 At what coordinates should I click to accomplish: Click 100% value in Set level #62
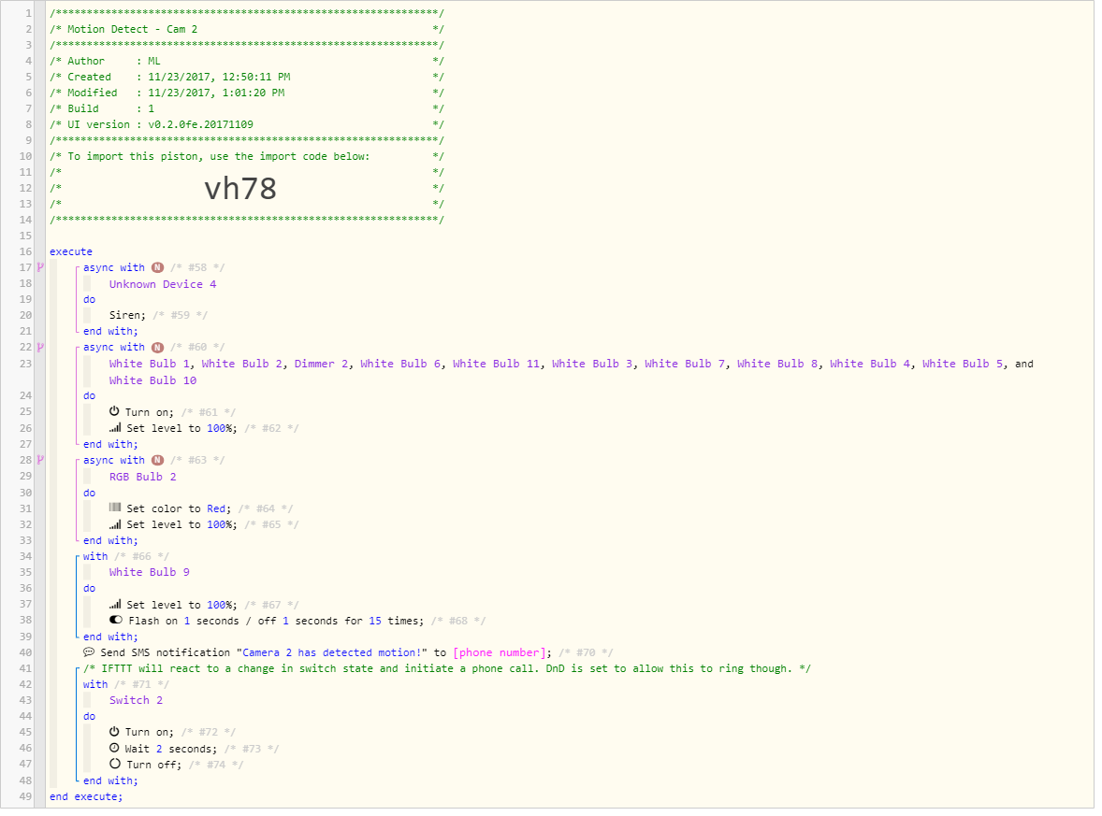219,428
